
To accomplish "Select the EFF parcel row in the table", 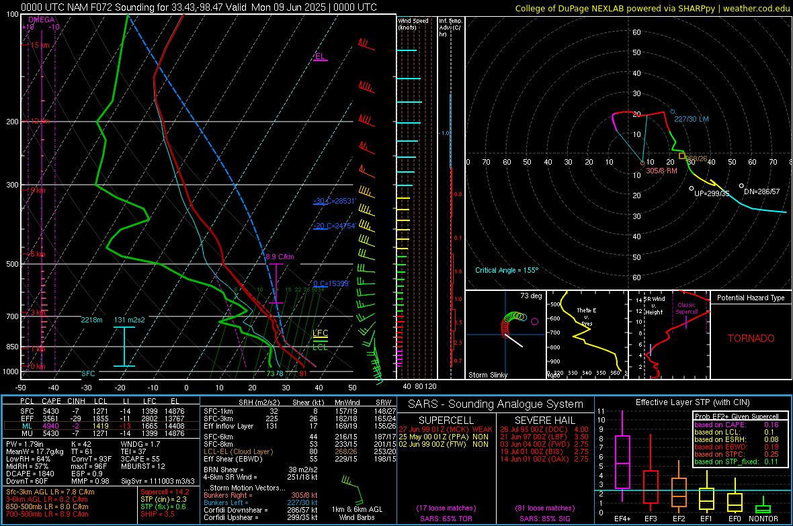I will coord(101,419).
